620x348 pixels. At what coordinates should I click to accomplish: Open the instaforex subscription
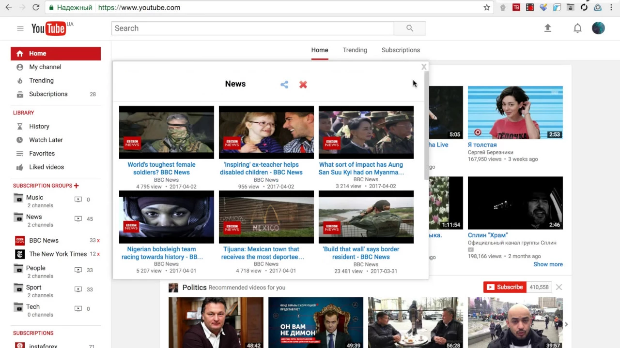point(43,346)
